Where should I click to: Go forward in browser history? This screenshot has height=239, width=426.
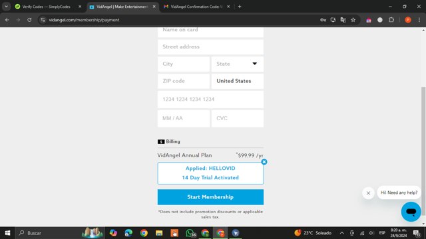18,20
